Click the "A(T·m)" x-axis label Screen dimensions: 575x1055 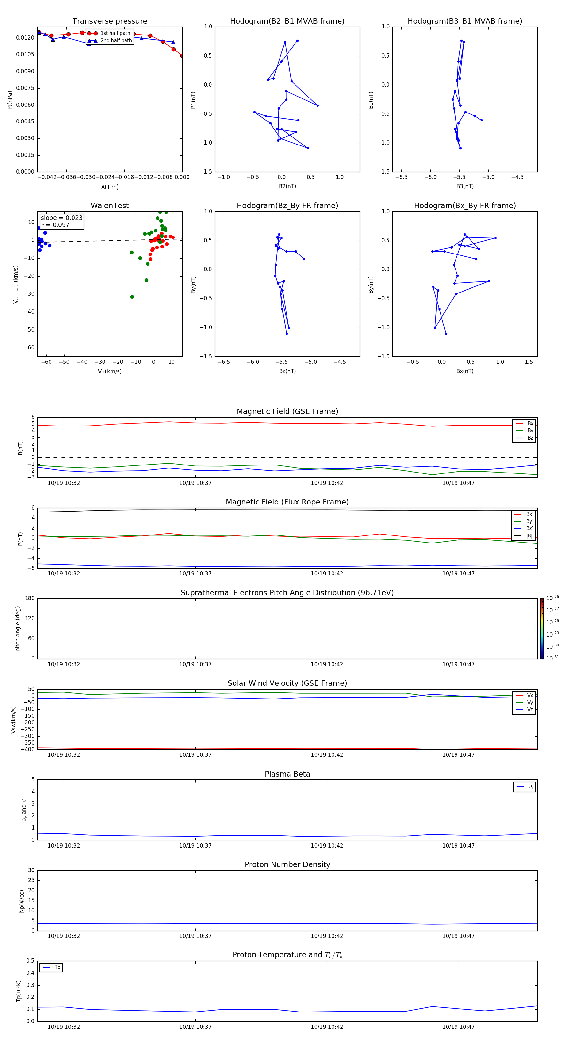pos(110,187)
